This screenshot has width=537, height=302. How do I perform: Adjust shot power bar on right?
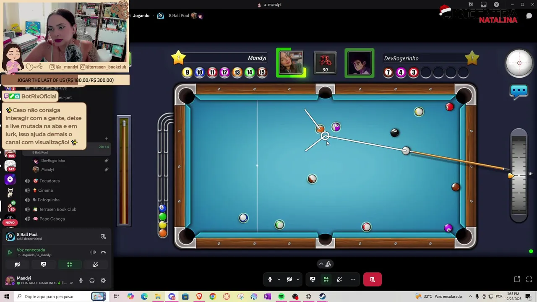519,176
